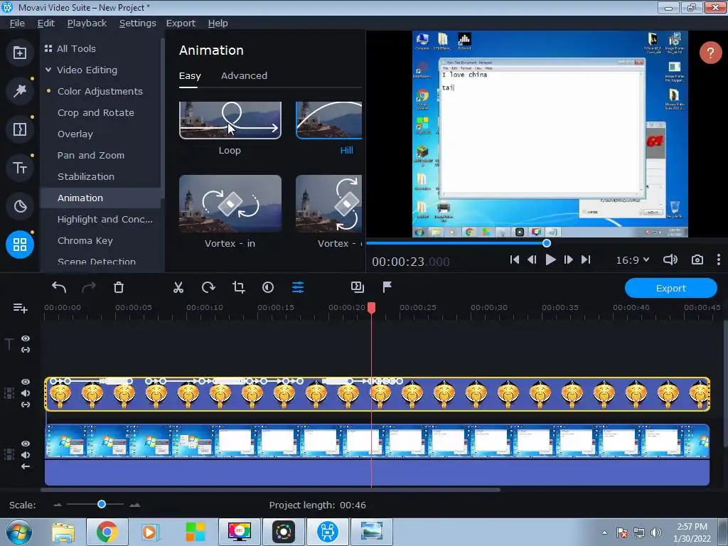Open the Edit menu
Screen dimensions: 728x546
[46, 23]
